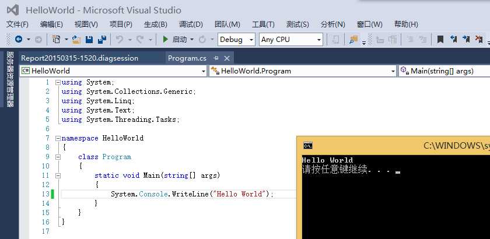Open the 生成(B) menu
The width and height of the screenshot is (490, 239).
pos(155,24)
